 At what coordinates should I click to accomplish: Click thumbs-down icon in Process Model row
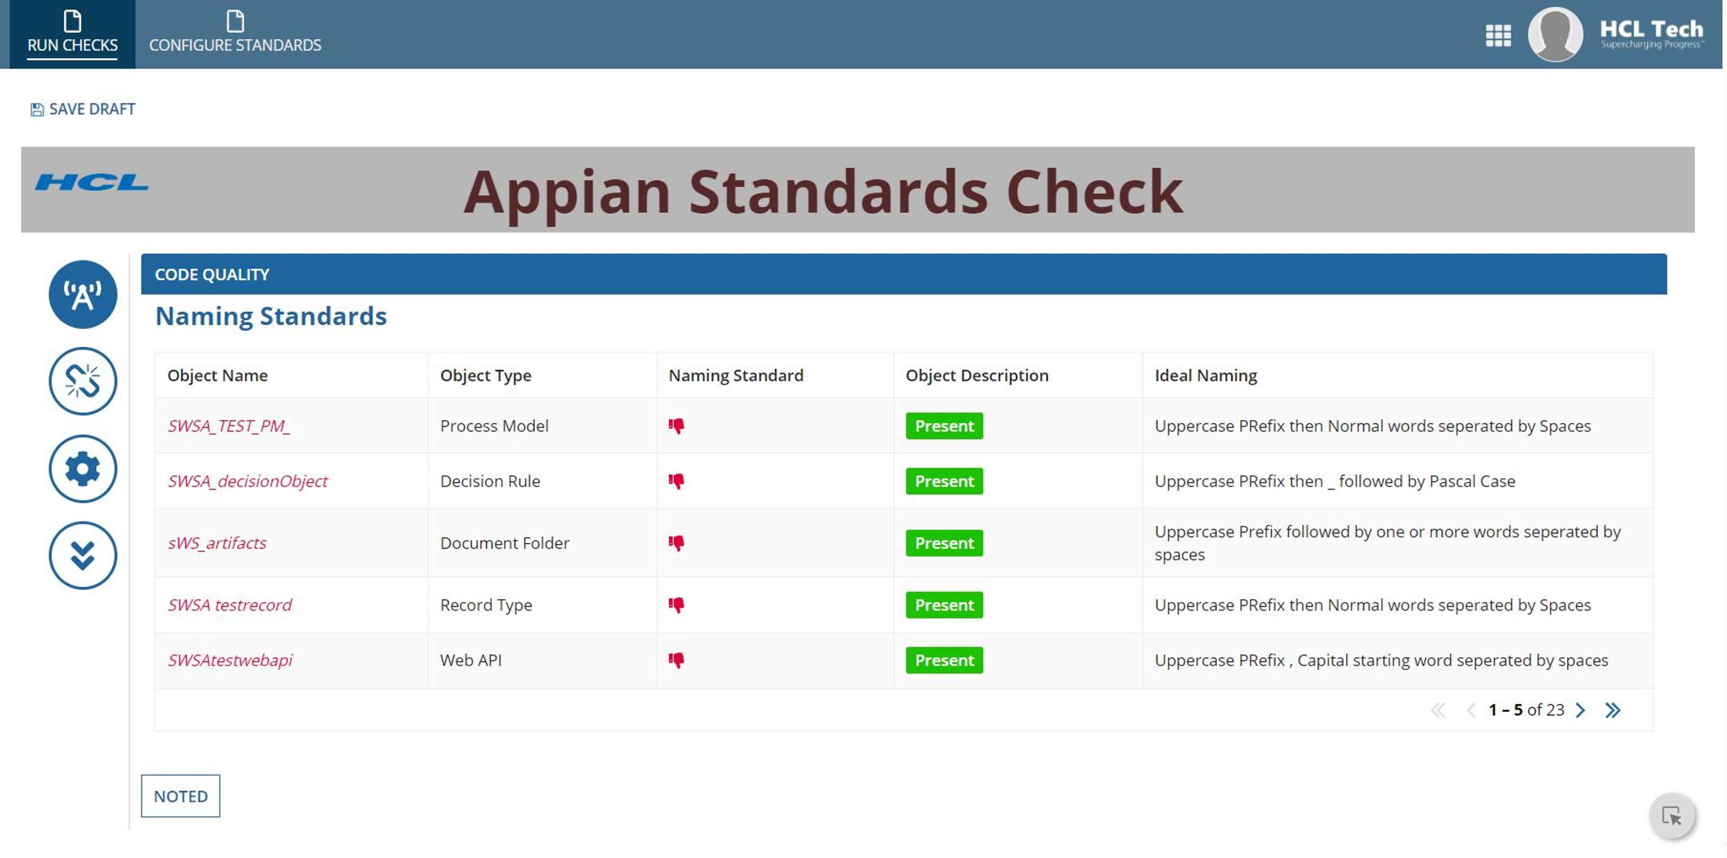click(676, 426)
